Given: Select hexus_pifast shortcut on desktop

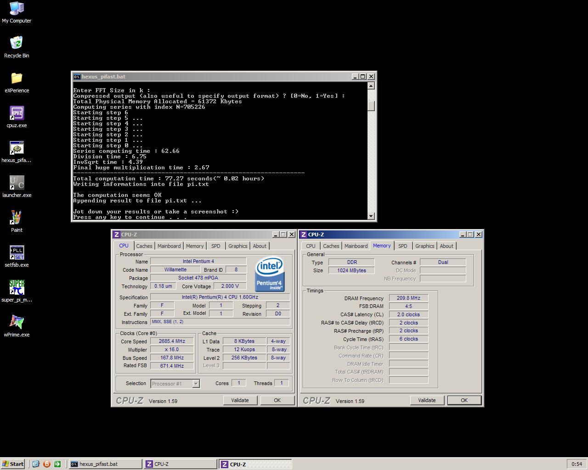Looking at the screenshot, I should (x=17, y=152).
